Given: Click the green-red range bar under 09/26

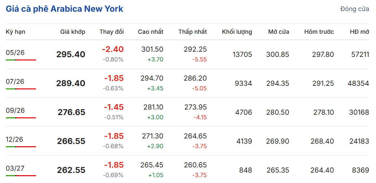Looking at the screenshot, I should (x=21, y=118).
